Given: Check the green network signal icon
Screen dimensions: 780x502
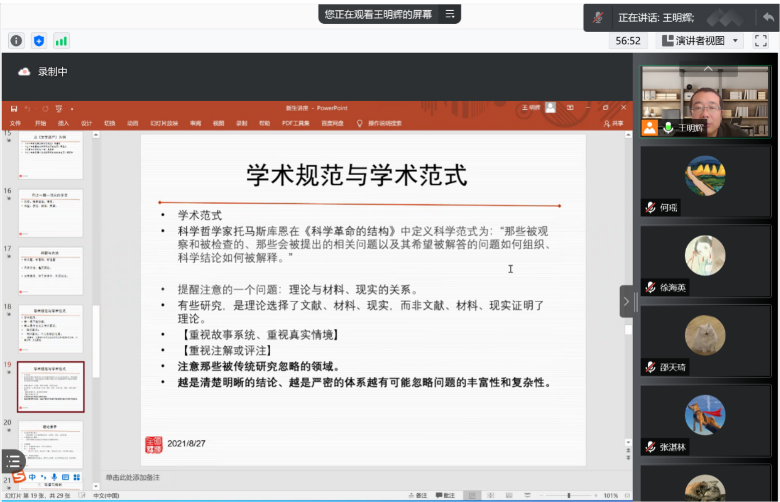Looking at the screenshot, I should pos(61,41).
